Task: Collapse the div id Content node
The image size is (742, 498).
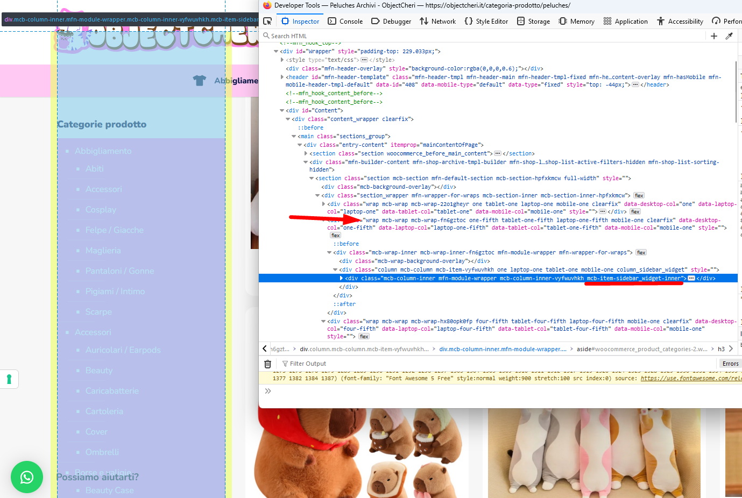Action: point(282,111)
